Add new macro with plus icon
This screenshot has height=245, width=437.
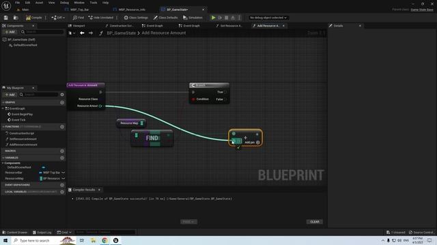coord(62,151)
